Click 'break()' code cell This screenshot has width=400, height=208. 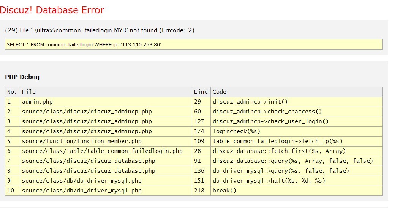pyautogui.click(x=296, y=191)
